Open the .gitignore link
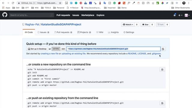Screen dimensions: 192x108 pos(156,53)
